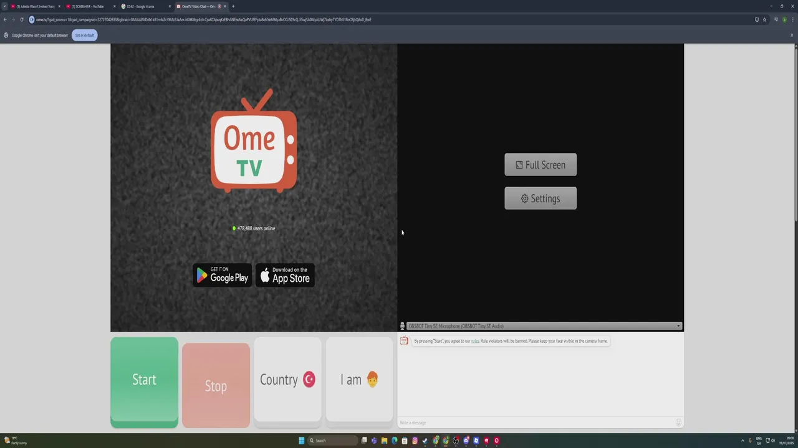Click the red Stop button

(216, 385)
